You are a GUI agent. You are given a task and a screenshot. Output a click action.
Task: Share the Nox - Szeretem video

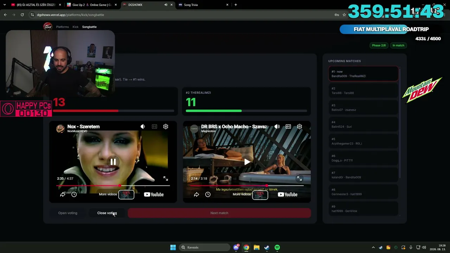63,194
